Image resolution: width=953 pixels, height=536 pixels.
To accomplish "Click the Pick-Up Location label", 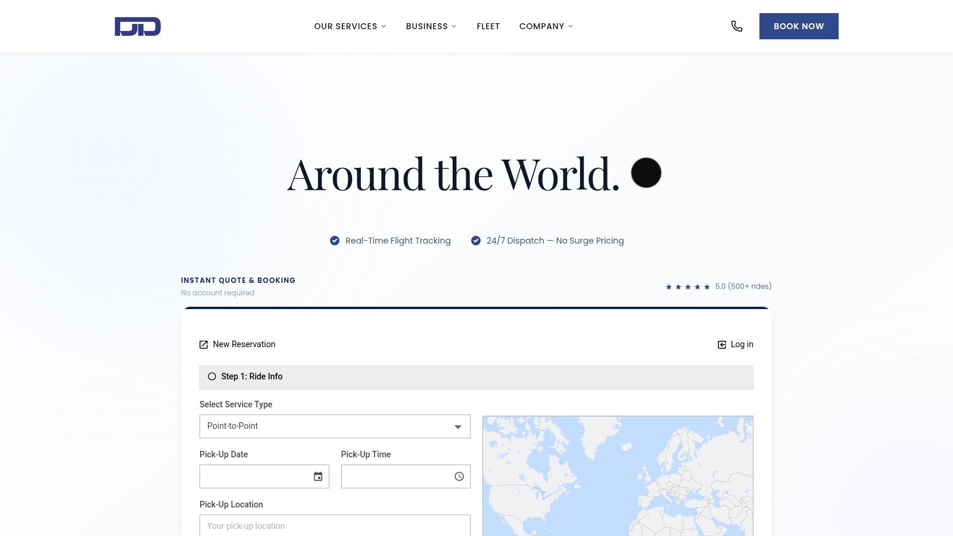I will [231, 504].
